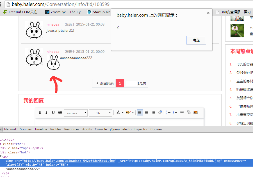The height and width of the screenshot is (177, 253).
Task: Select div class="top" DOM node
Action: (x=22, y=148)
